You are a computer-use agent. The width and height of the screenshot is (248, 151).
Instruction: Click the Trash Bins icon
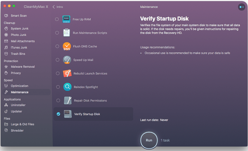(6, 54)
